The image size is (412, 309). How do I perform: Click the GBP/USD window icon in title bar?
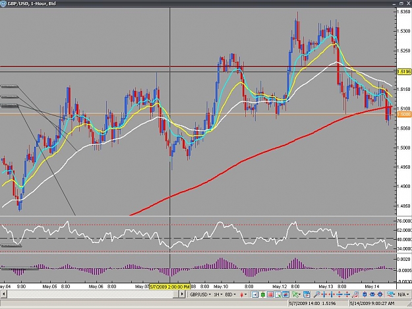point(3,4)
